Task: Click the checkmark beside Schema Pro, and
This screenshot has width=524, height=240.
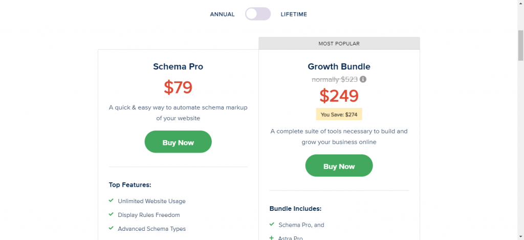Action: (272, 224)
